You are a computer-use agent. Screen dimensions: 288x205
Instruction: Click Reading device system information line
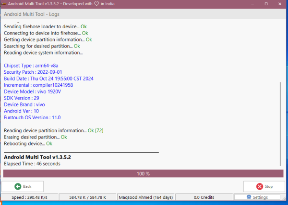(x=43, y=53)
